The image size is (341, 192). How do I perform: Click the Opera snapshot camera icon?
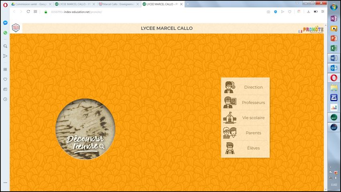pyautogui.click(x=268, y=12)
